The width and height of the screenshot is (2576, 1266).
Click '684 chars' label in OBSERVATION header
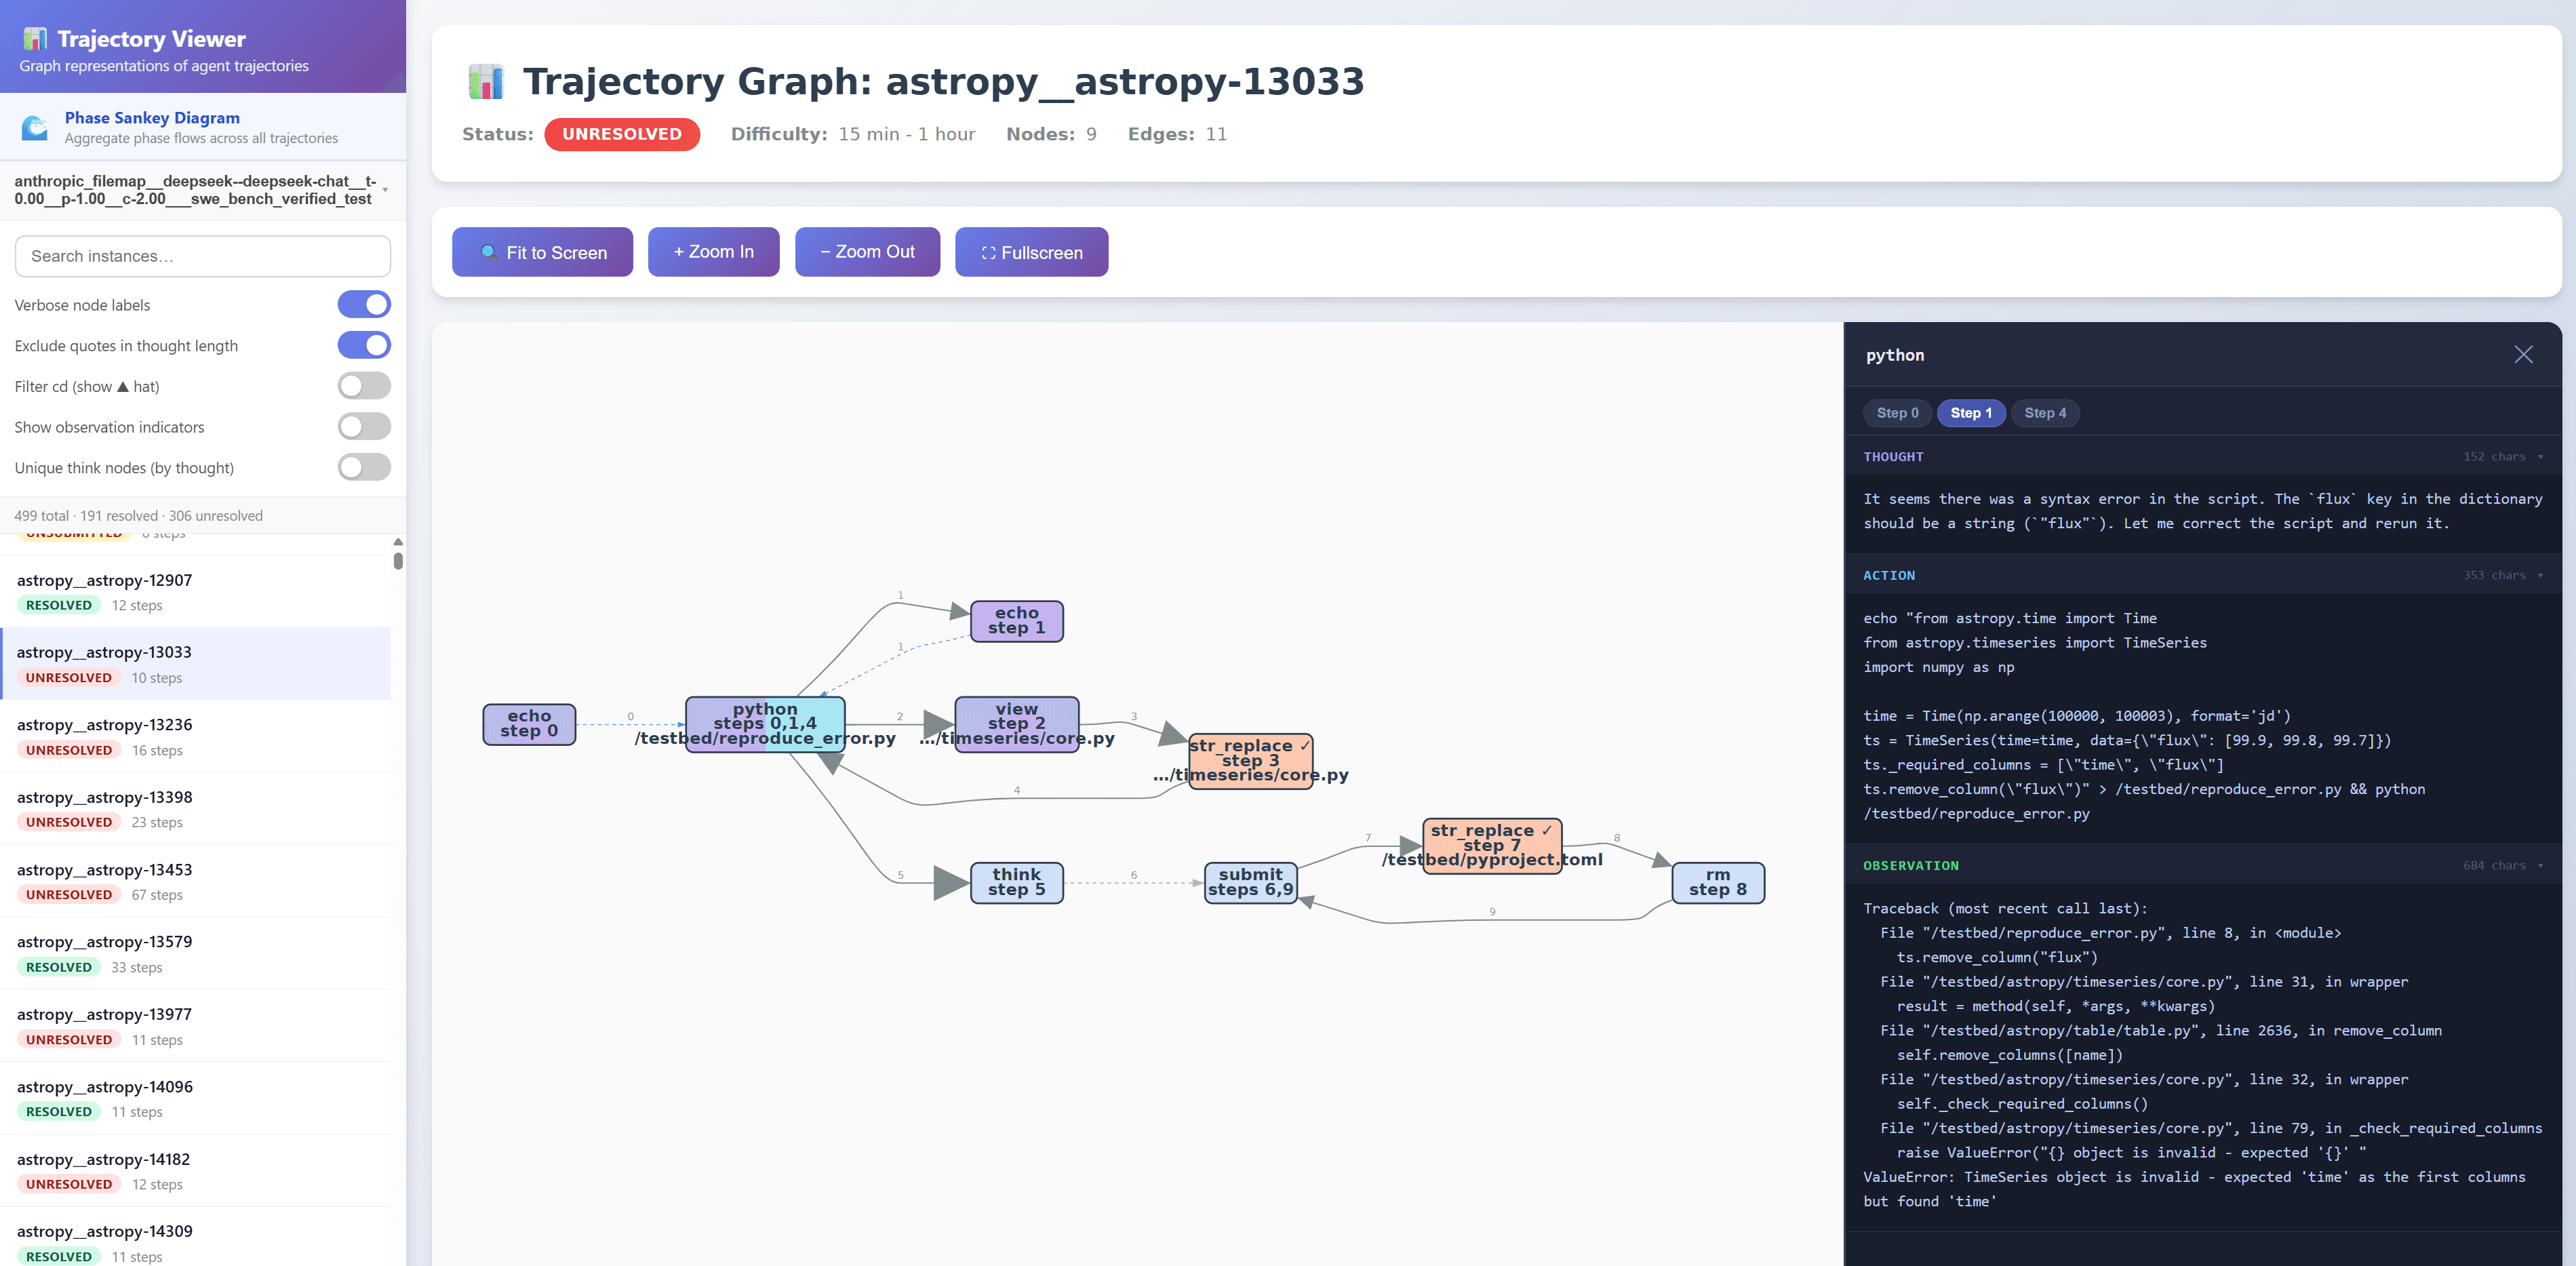tap(2494, 866)
